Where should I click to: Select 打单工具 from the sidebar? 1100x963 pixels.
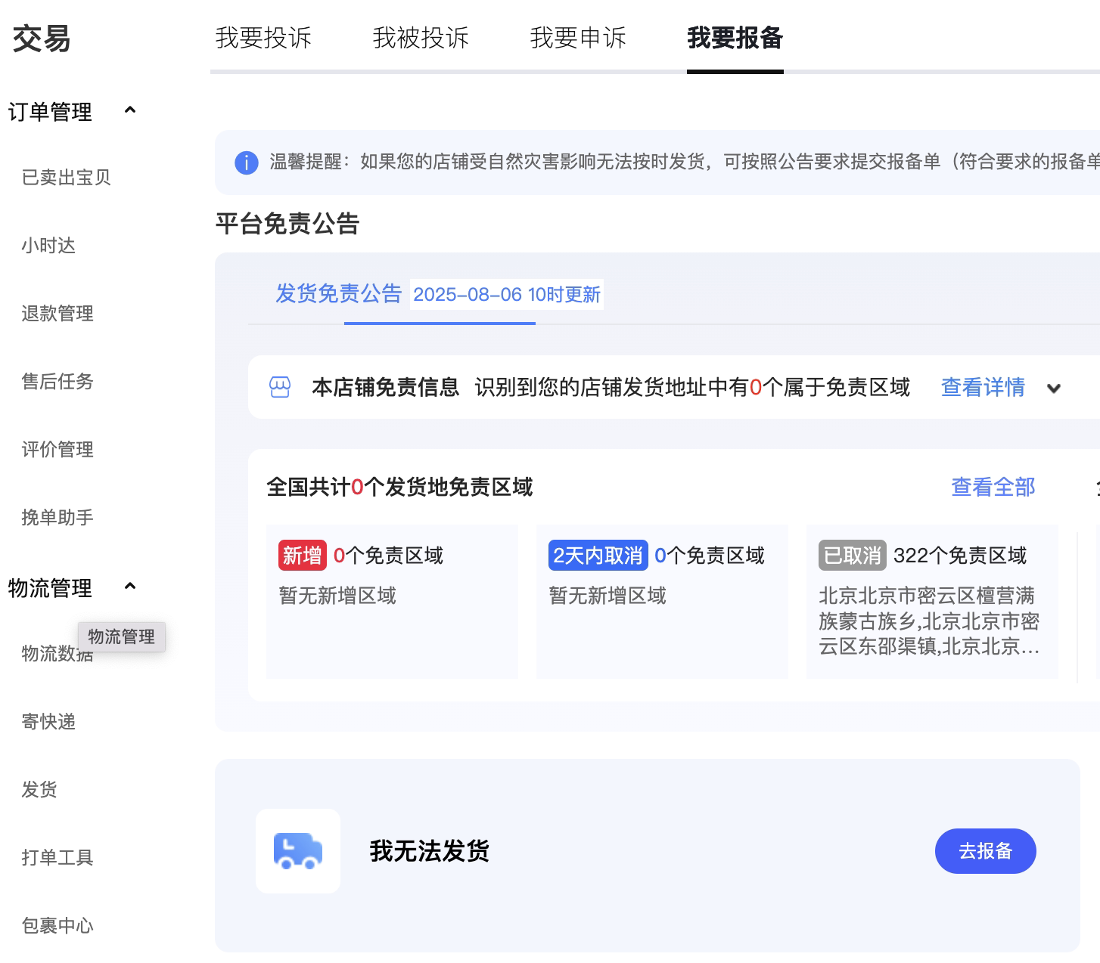pyautogui.click(x=57, y=858)
